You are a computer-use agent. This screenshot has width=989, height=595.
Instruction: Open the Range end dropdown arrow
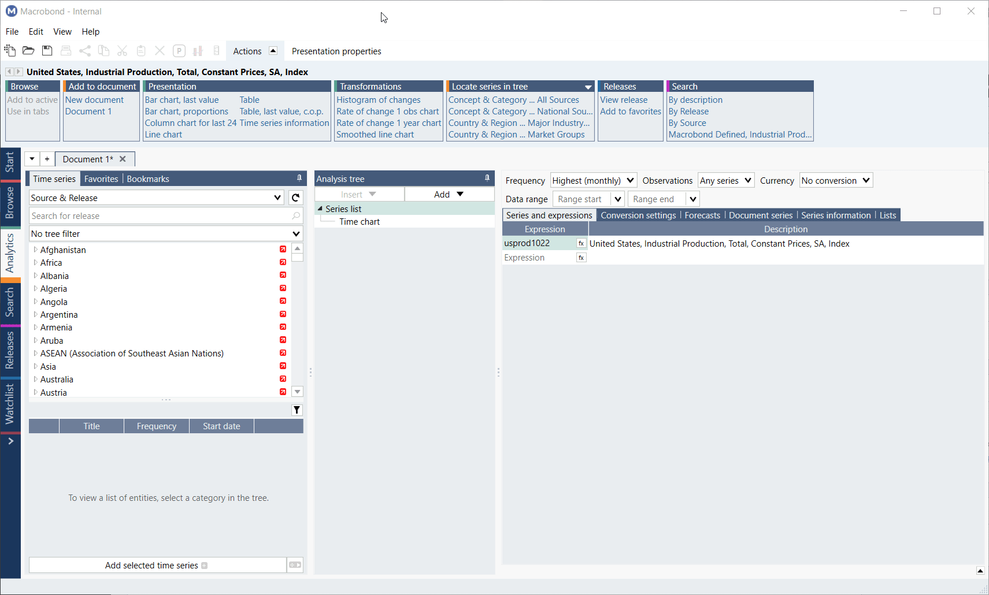point(693,199)
